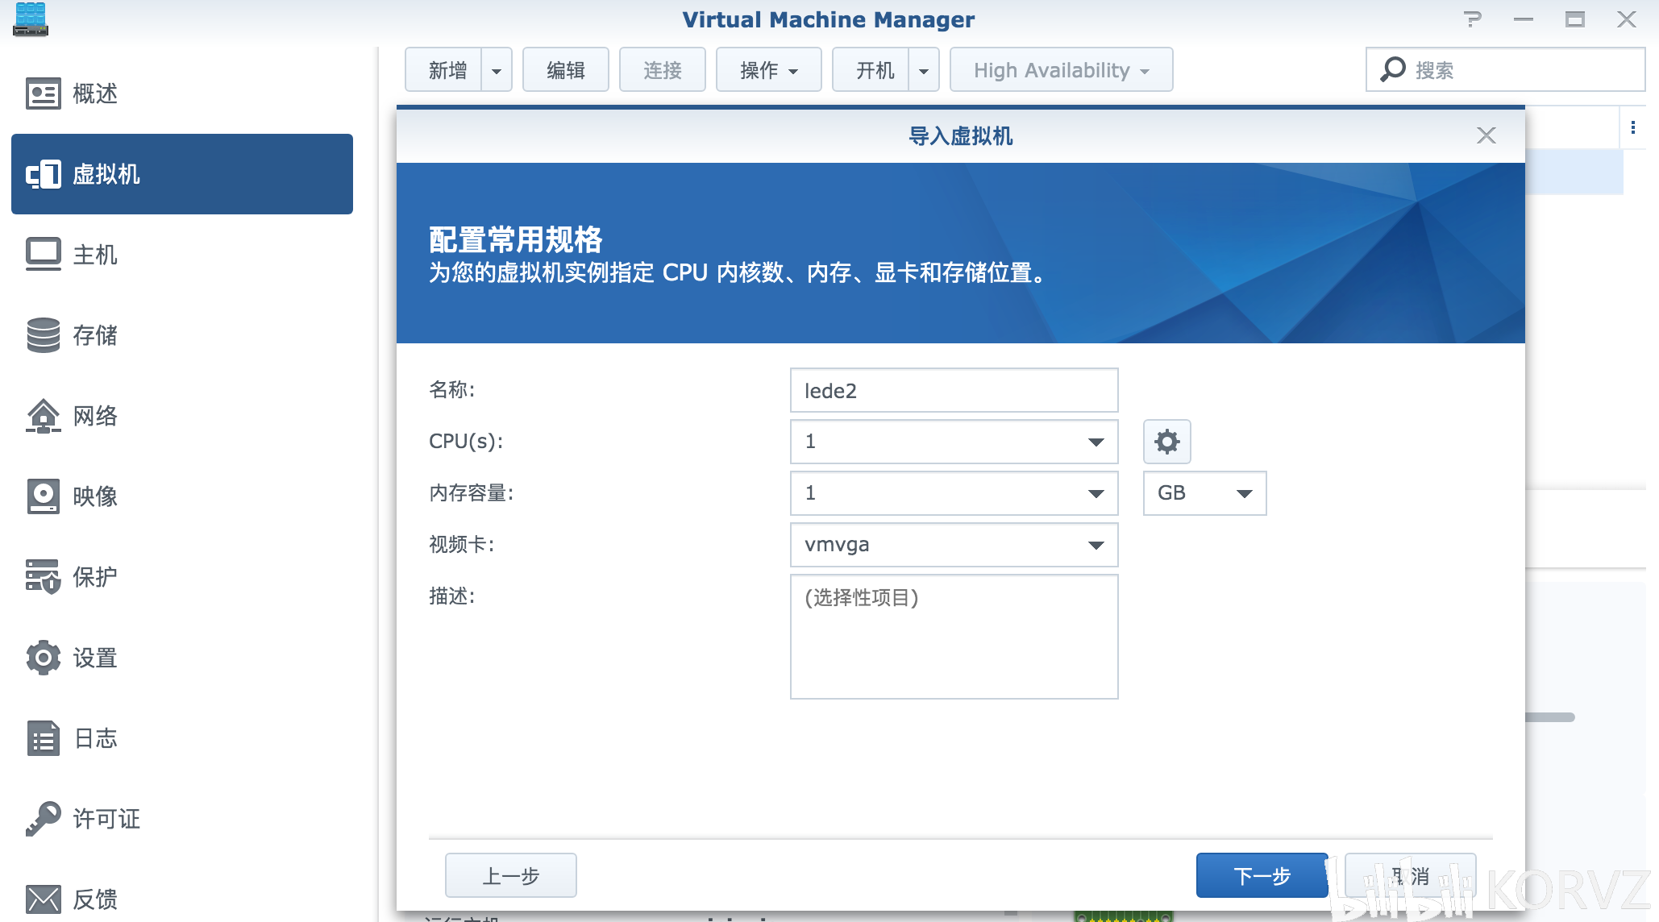Expand the memory size dropdown
The height and width of the screenshot is (922, 1659).
[x=1096, y=493]
